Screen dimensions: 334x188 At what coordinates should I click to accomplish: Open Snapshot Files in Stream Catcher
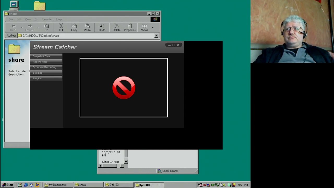[46, 56]
